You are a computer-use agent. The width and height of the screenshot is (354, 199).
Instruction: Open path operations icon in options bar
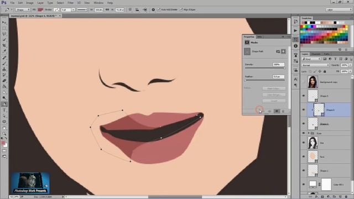[130, 10]
